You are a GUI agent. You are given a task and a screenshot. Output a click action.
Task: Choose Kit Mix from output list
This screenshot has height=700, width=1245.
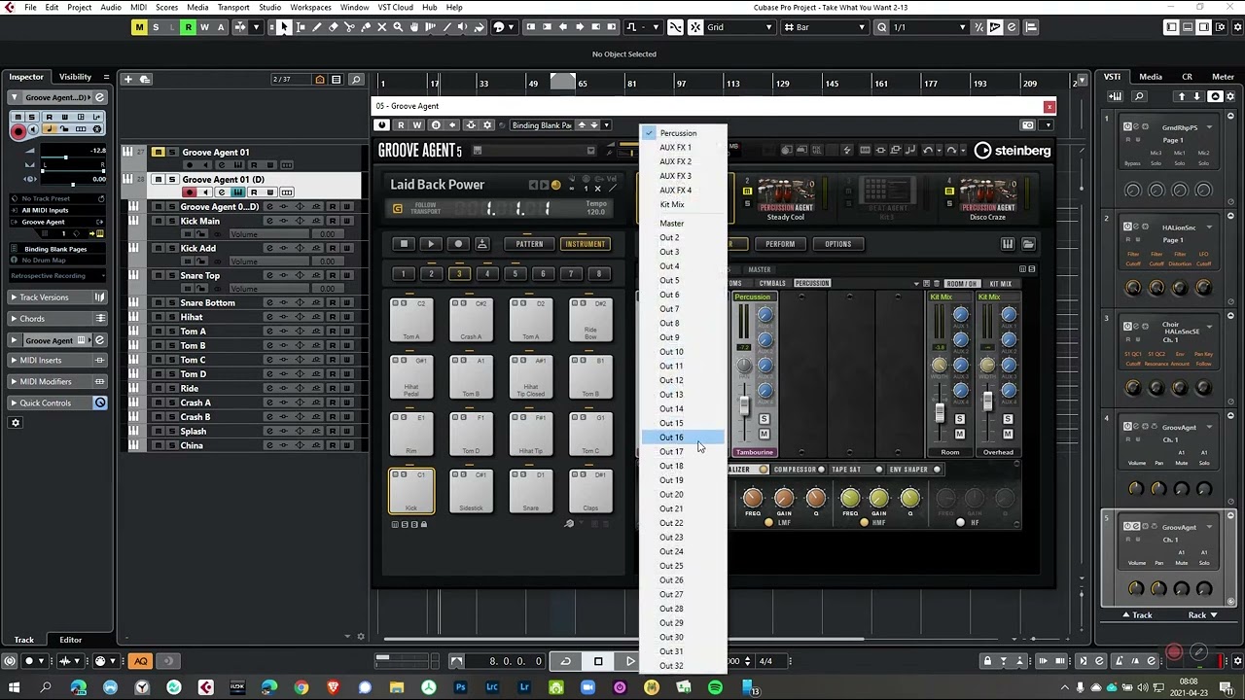683,204
